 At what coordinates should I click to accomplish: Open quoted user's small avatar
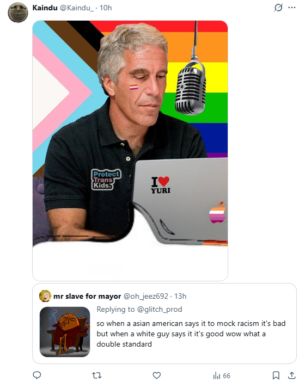point(45,296)
